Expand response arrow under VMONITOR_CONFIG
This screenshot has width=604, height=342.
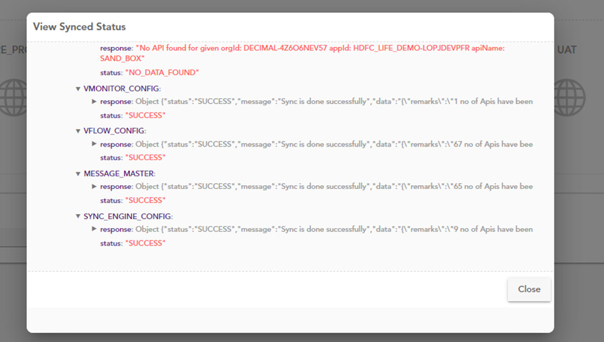[94, 102]
